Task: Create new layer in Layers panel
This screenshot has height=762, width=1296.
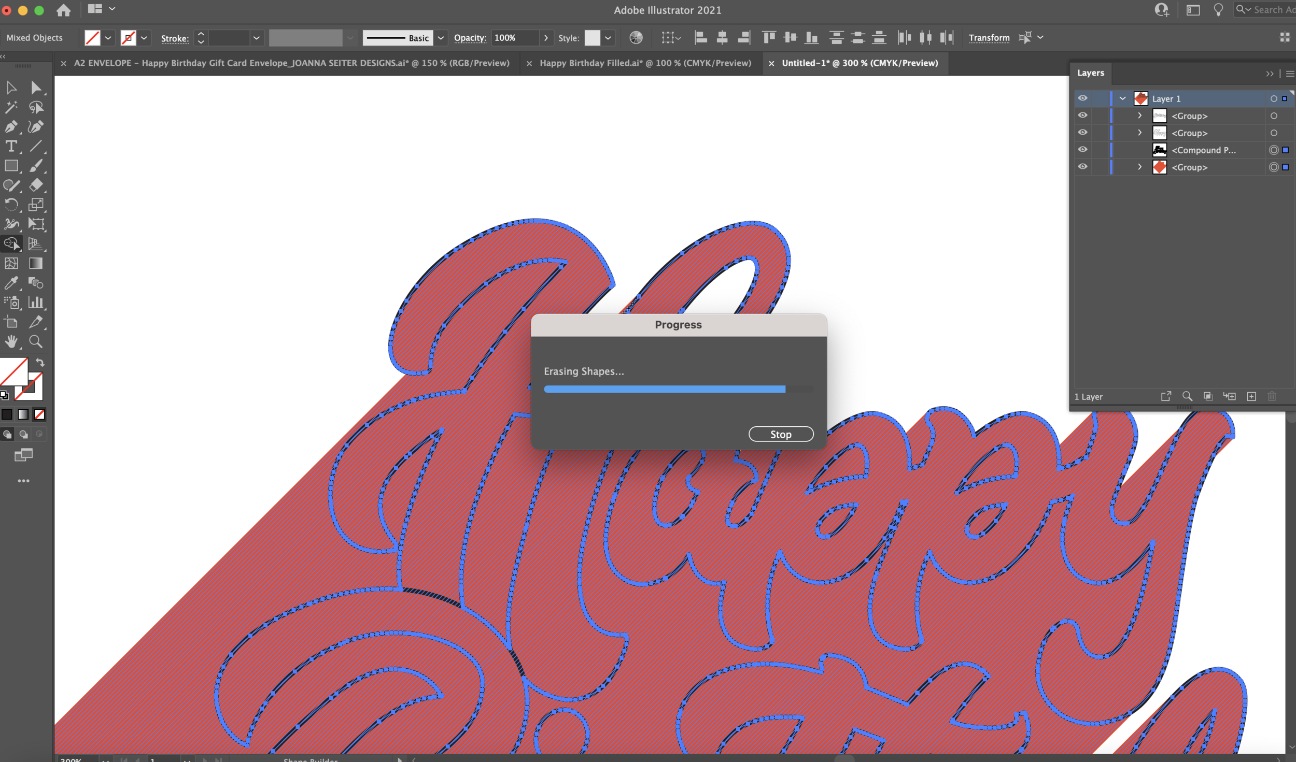Action: (x=1251, y=396)
